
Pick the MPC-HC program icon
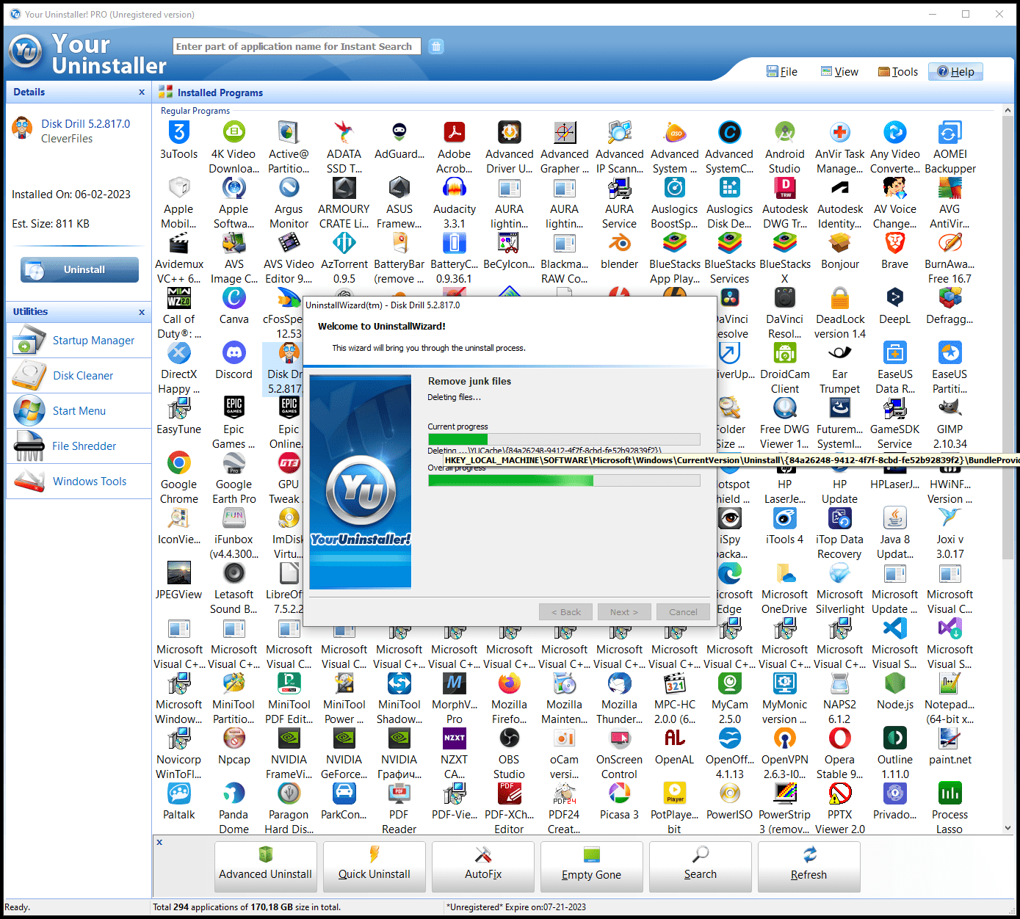[674, 683]
